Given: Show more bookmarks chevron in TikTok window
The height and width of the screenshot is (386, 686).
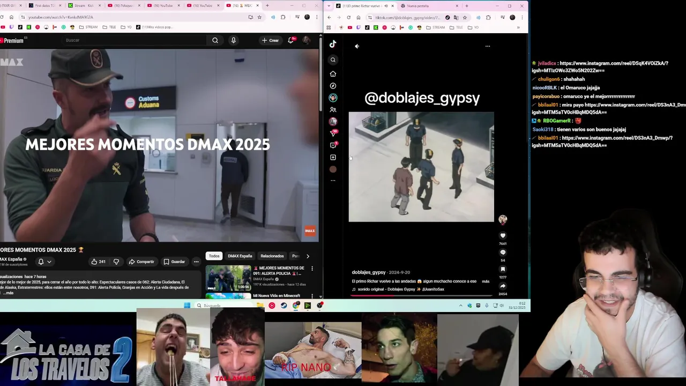Looking at the screenshot, I should [x=518, y=27].
